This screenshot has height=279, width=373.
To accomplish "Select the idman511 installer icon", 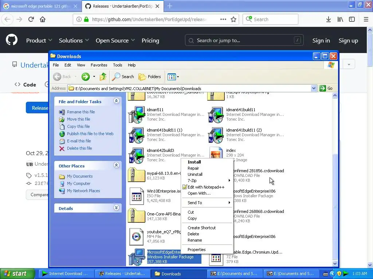I will pos(137,114).
